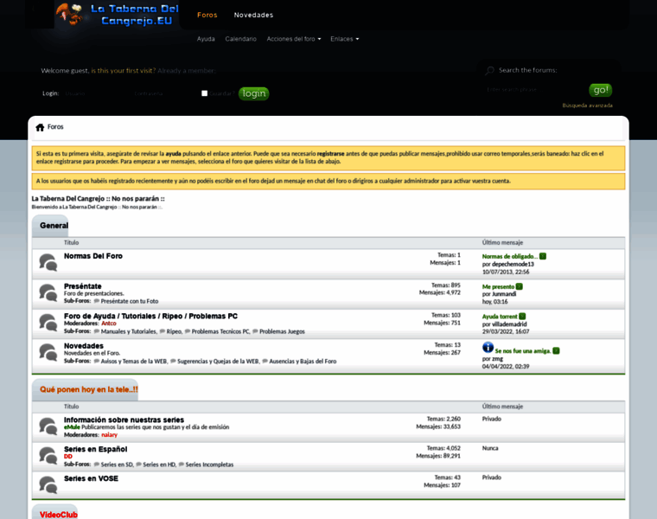Open the Series en Español forum
Image resolution: width=657 pixels, height=519 pixels.
pos(96,449)
